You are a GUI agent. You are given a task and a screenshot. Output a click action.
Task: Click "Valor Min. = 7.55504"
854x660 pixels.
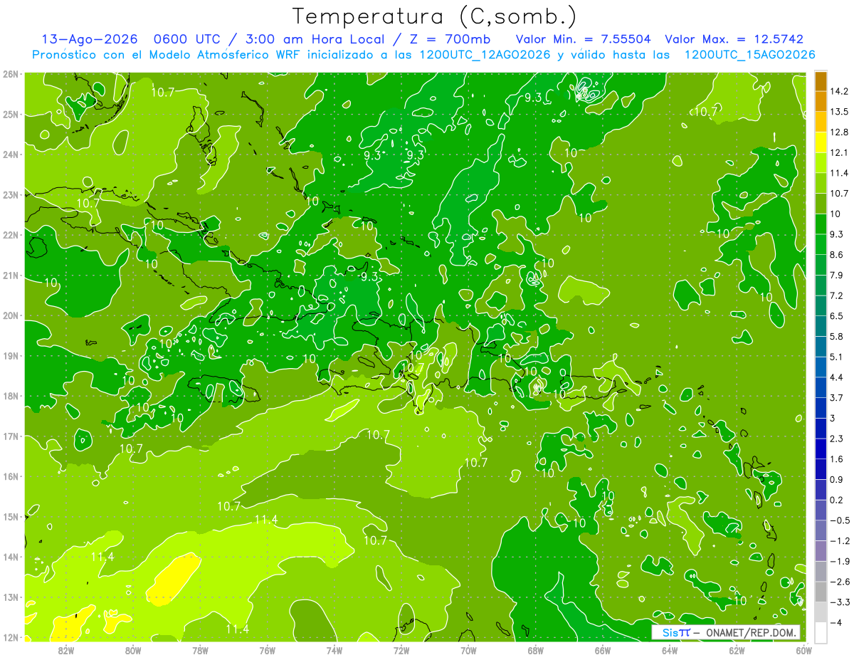click(x=583, y=39)
